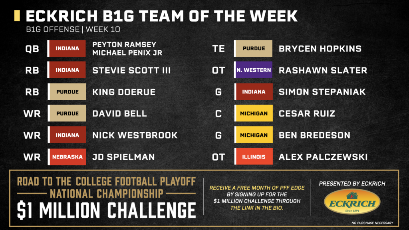
Task: Select the Michigan badge next to Cesar Ruiz
Action: point(253,113)
